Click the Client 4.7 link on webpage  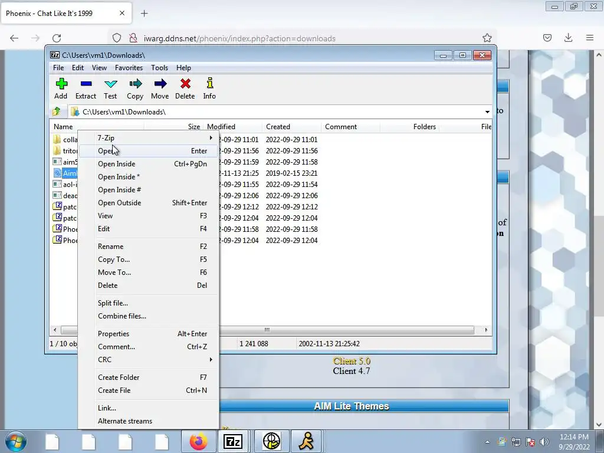pos(352,372)
